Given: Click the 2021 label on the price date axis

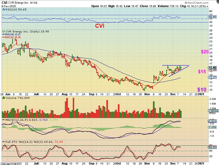Looking at the screenshot, I should [201, 94].
